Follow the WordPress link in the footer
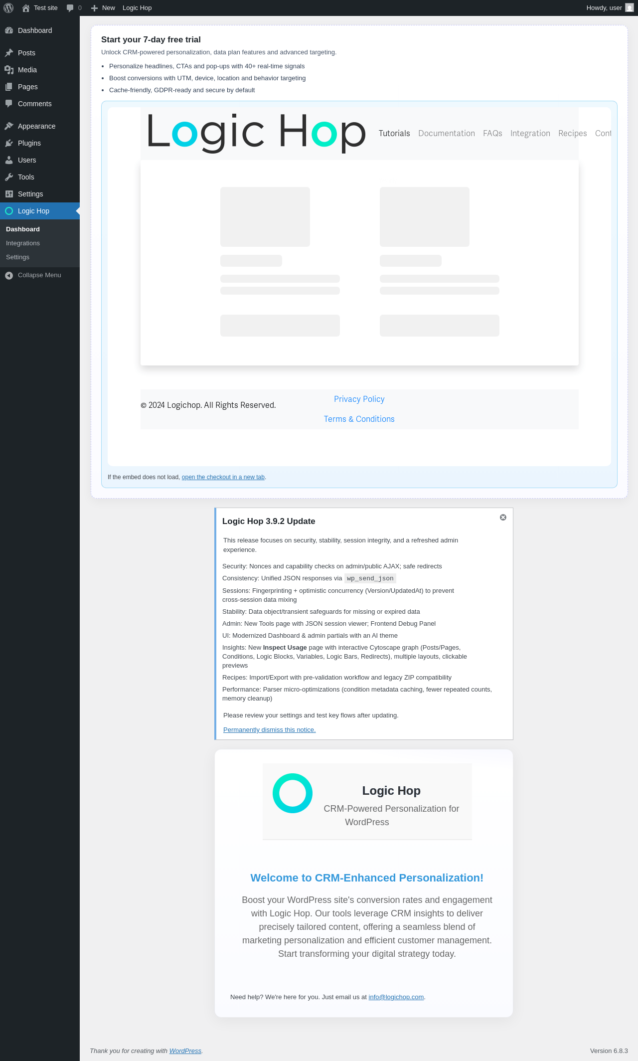This screenshot has width=638, height=1061. tap(185, 1051)
